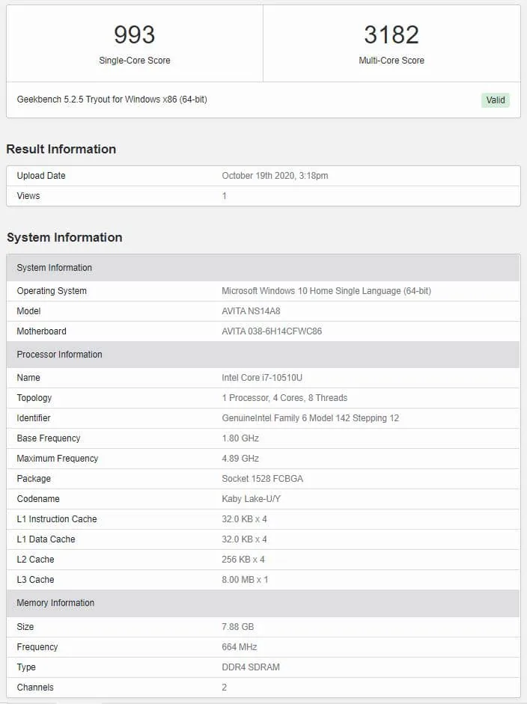
Task: Click the upload date October 19th 2020
Action: [x=275, y=176]
